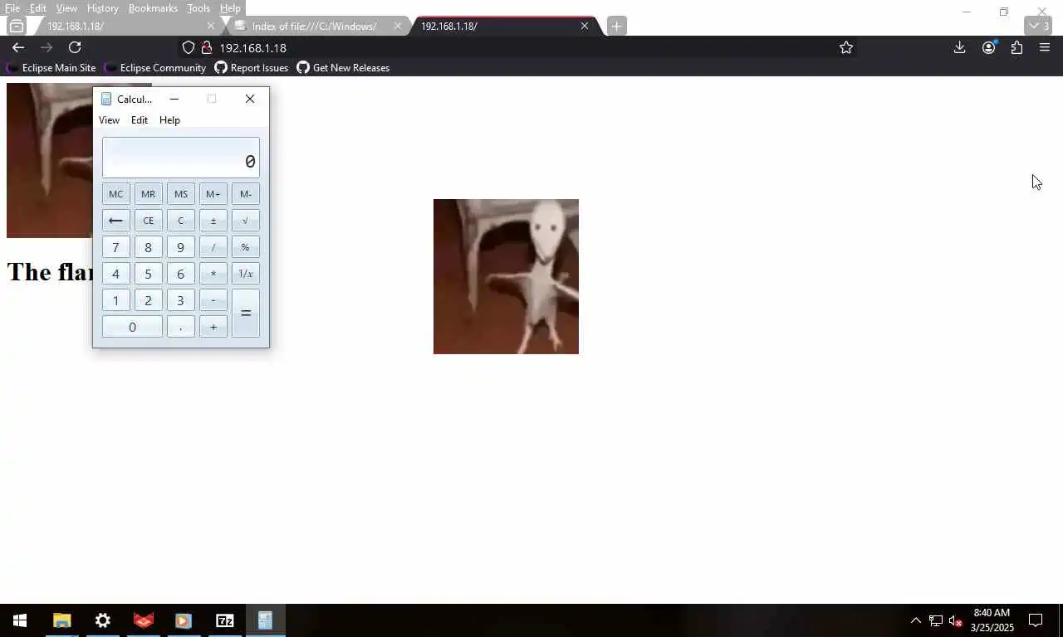Close the first 192.168.1.18 tab
The height and width of the screenshot is (637, 1063).
point(210,26)
